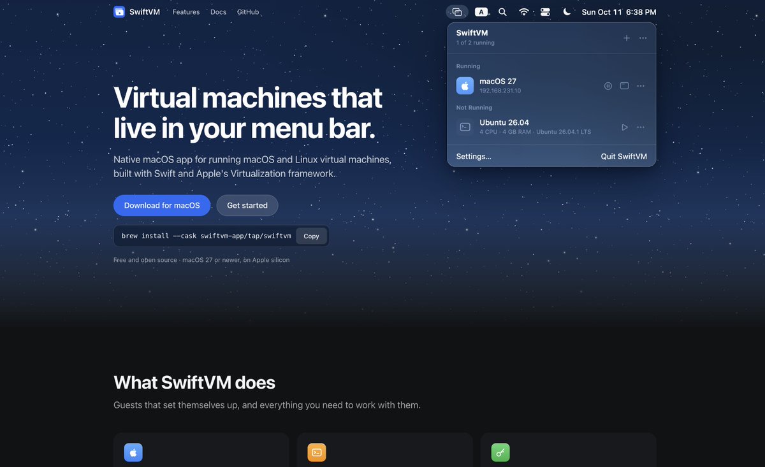Image resolution: width=765 pixels, height=467 pixels.
Task: Open the more options menu beside the SwiftVM popover title
Action: tap(643, 38)
